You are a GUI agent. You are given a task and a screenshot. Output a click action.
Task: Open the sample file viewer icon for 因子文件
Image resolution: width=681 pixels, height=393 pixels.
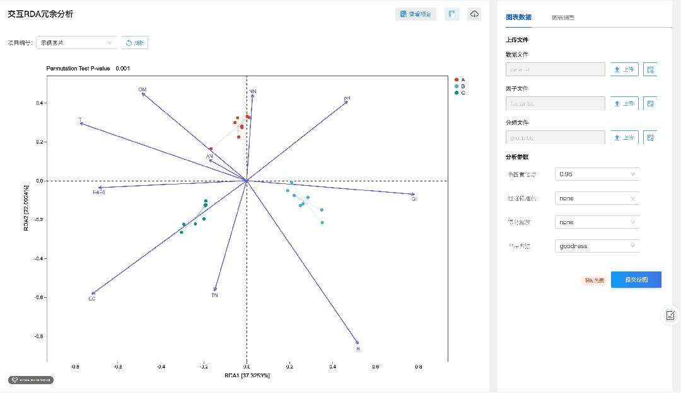point(650,103)
